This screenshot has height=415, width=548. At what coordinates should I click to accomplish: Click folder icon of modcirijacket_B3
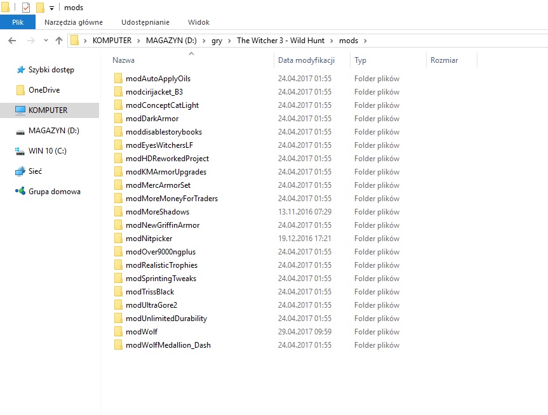[118, 91]
